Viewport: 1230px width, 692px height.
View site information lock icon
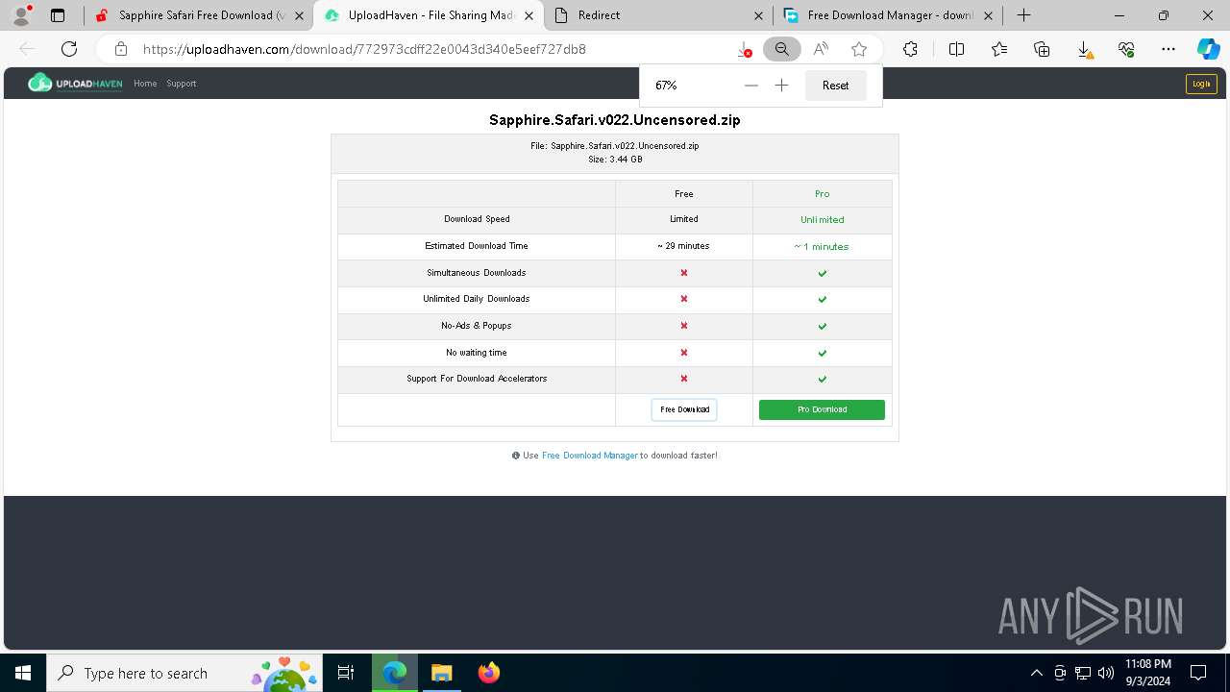click(120, 49)
